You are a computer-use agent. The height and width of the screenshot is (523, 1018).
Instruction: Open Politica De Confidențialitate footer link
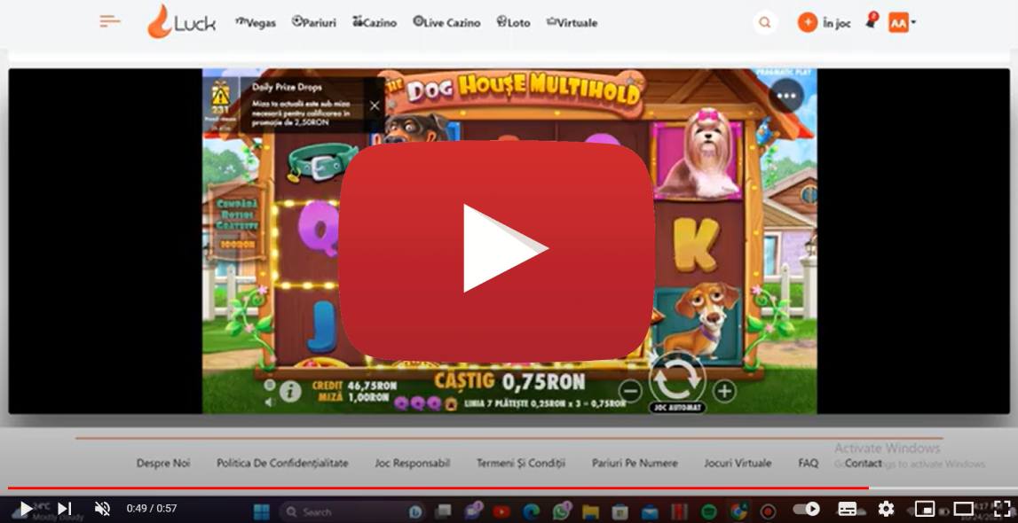(x=282, y=463)
